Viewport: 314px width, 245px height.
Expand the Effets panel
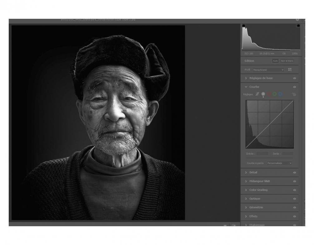tap(246, 216)
